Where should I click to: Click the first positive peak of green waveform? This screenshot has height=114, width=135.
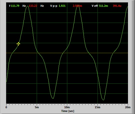coord(28,6)
